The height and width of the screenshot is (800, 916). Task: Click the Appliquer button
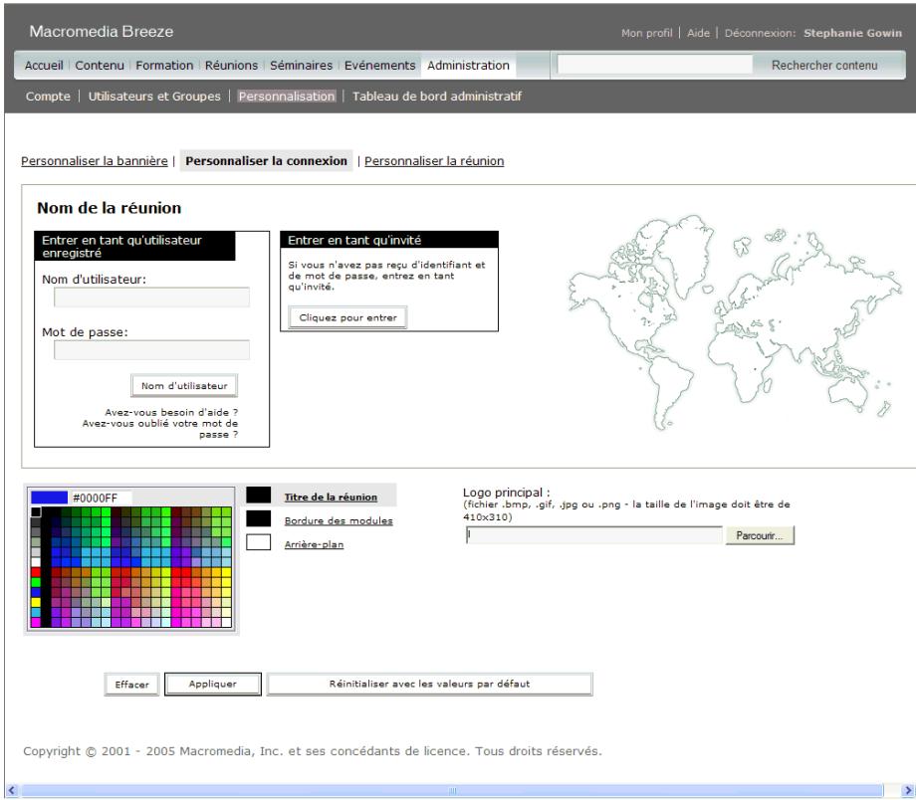(x=213, y=684)
